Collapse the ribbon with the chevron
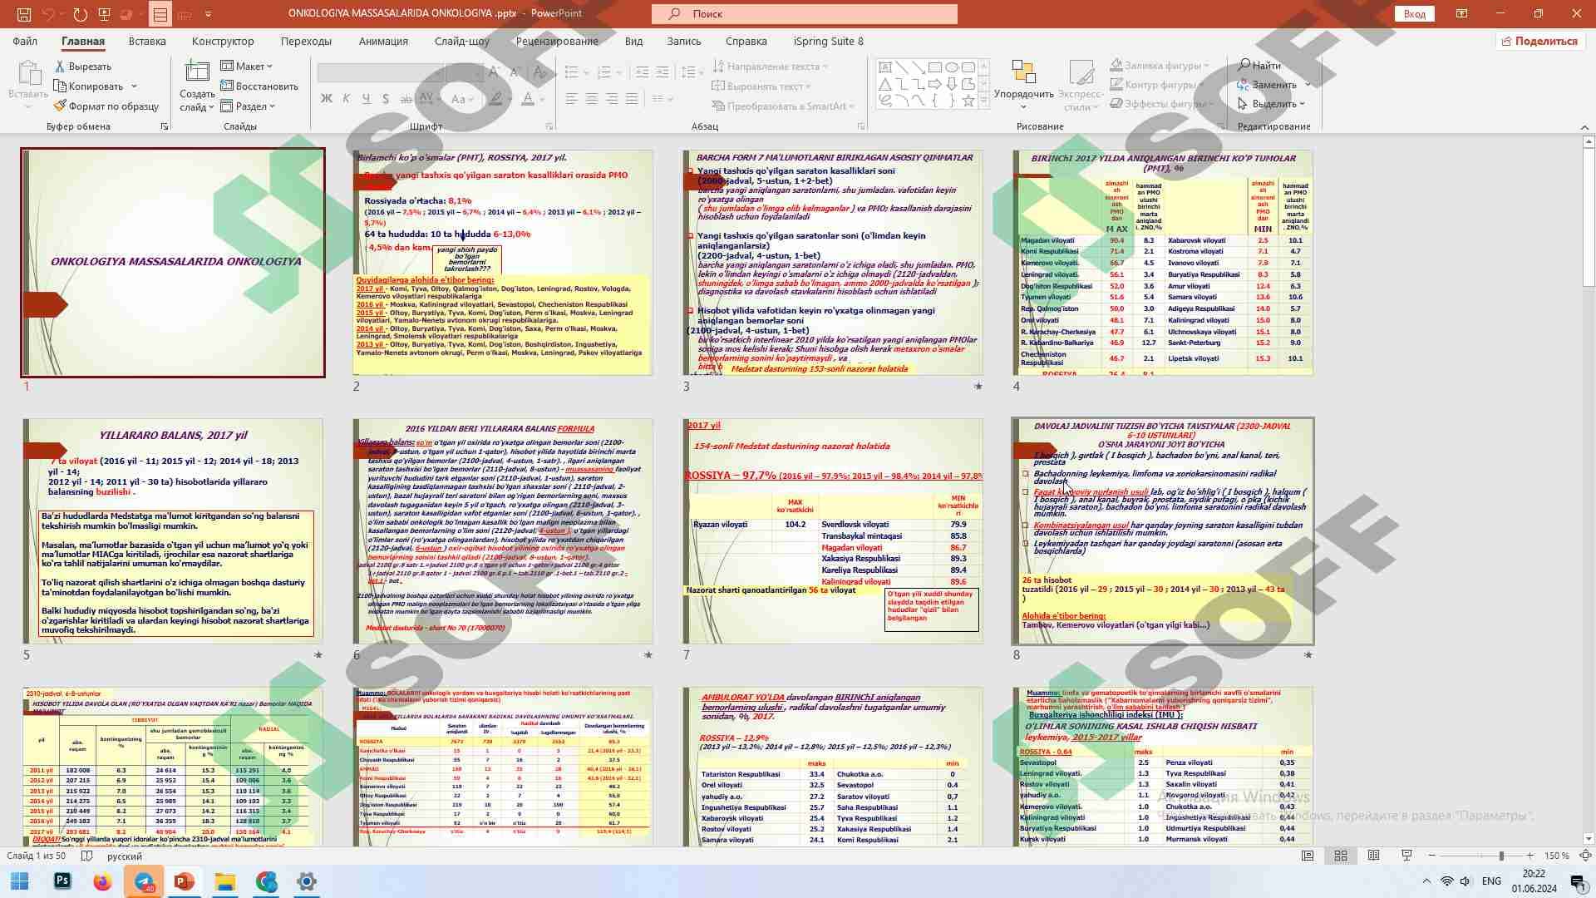 coord(1584,126)
